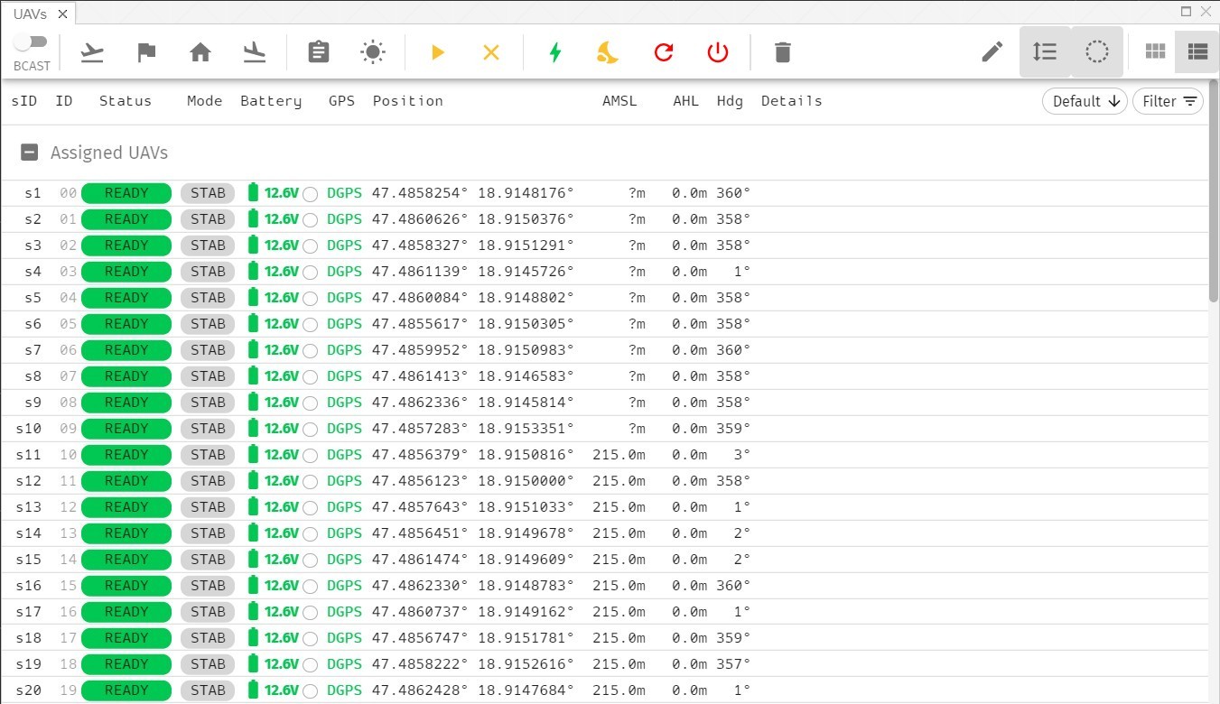Click the sleep moon icon

[x=607, y=52]
